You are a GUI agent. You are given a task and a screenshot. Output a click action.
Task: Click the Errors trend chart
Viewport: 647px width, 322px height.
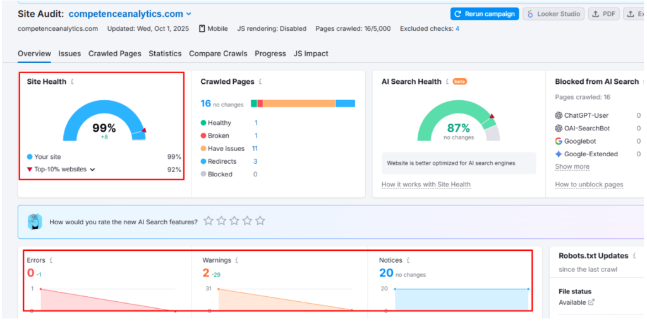(108, 299)
